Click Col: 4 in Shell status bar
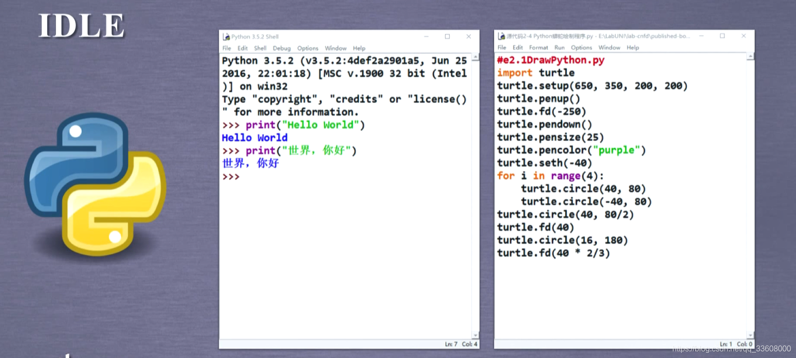Screen dimensions: 796x358 pos(469,344)
